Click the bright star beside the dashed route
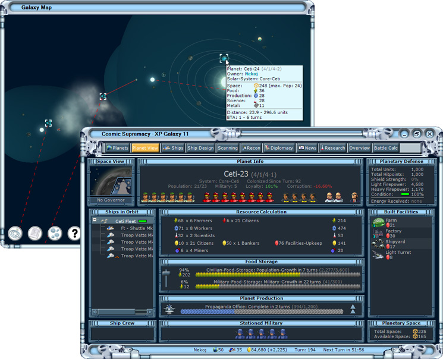The image size is (443, 359). point(153,80)
